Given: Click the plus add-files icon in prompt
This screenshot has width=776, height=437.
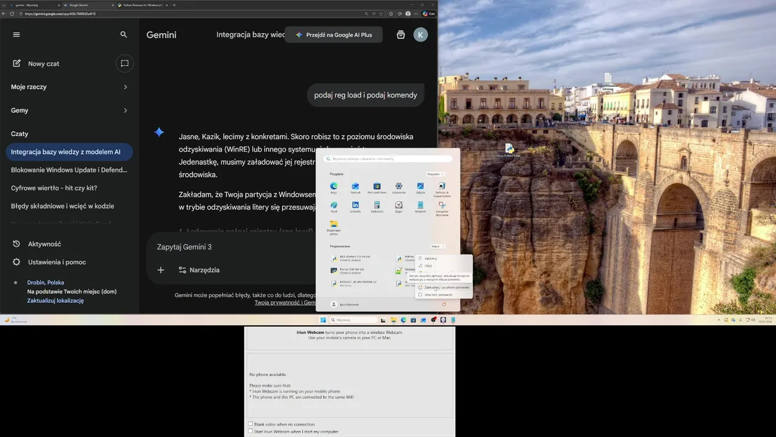Looking at the screenshot, I should tap(161, 270).
